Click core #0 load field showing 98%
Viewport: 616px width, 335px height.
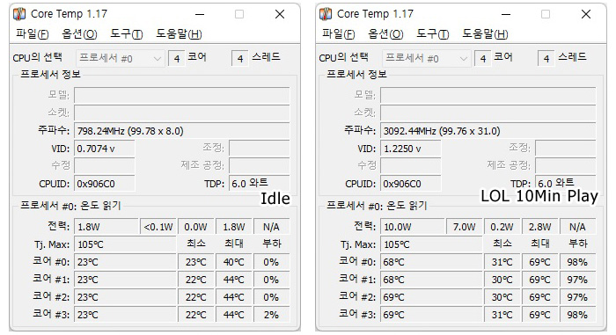pyautogui.click(x=577, y=262)
